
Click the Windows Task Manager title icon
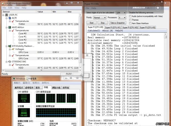[x=14, y=79]
